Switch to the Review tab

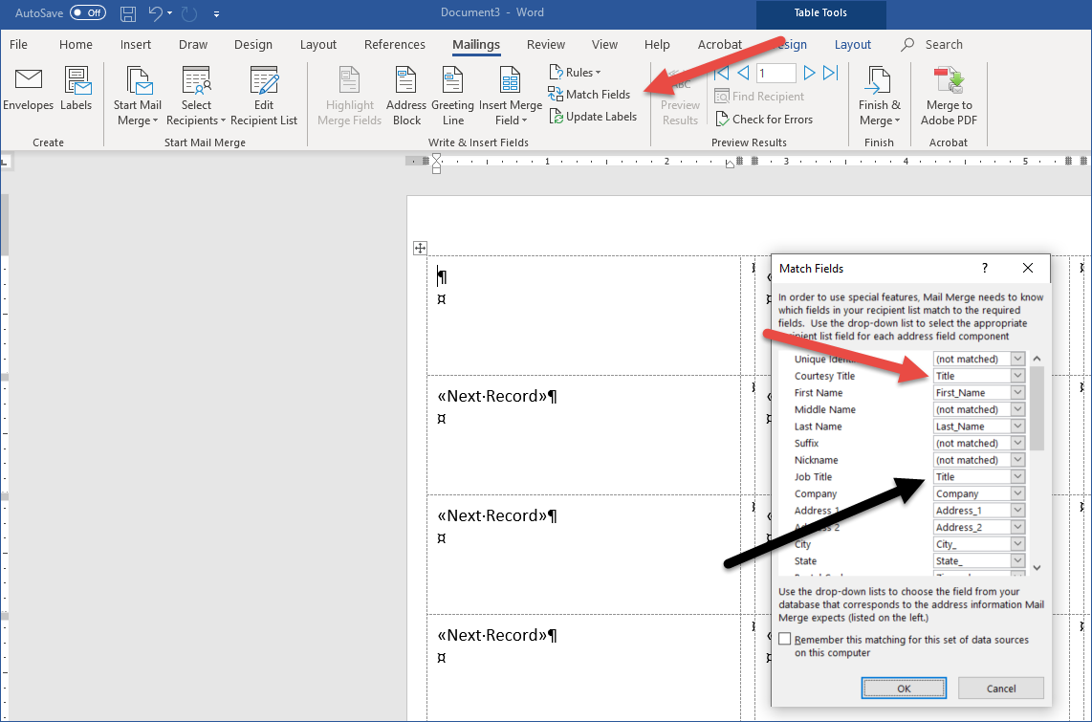(x=546, y=45)
